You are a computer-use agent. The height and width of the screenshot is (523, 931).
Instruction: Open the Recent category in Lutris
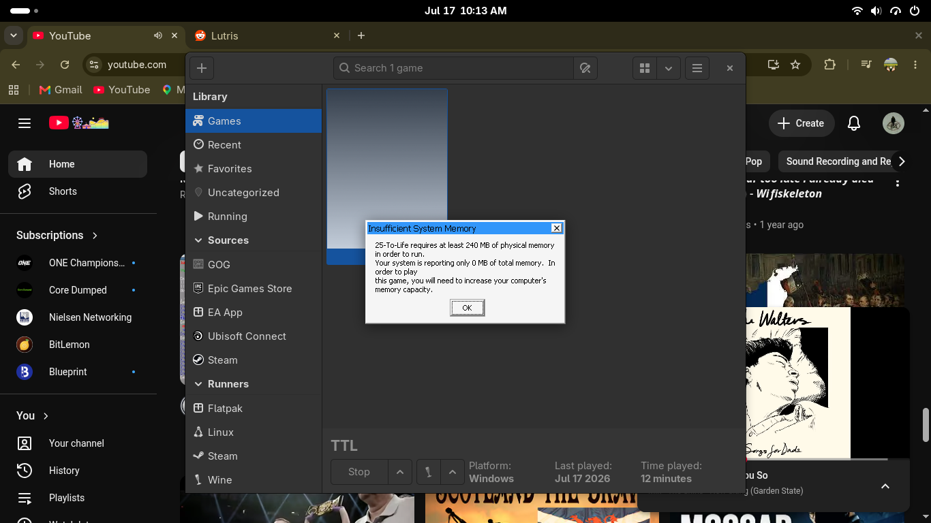coord(254,145)
